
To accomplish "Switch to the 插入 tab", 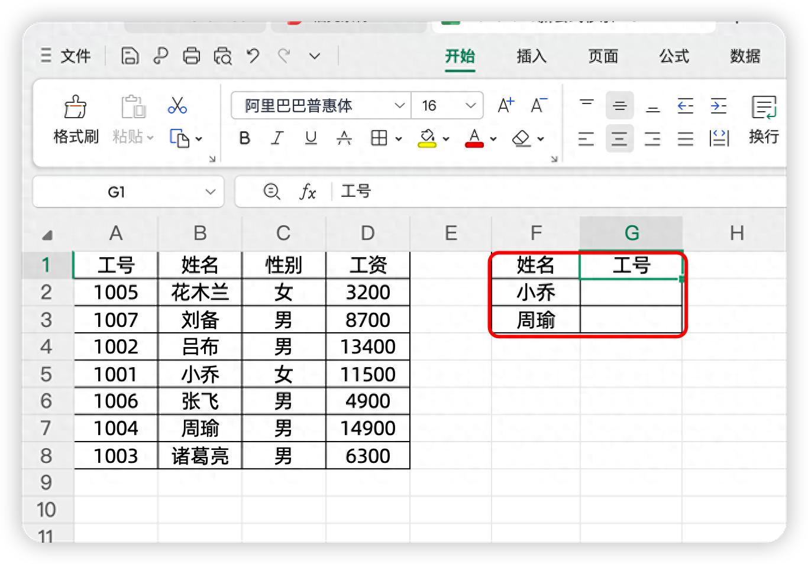I will click(x=531, y=56).
